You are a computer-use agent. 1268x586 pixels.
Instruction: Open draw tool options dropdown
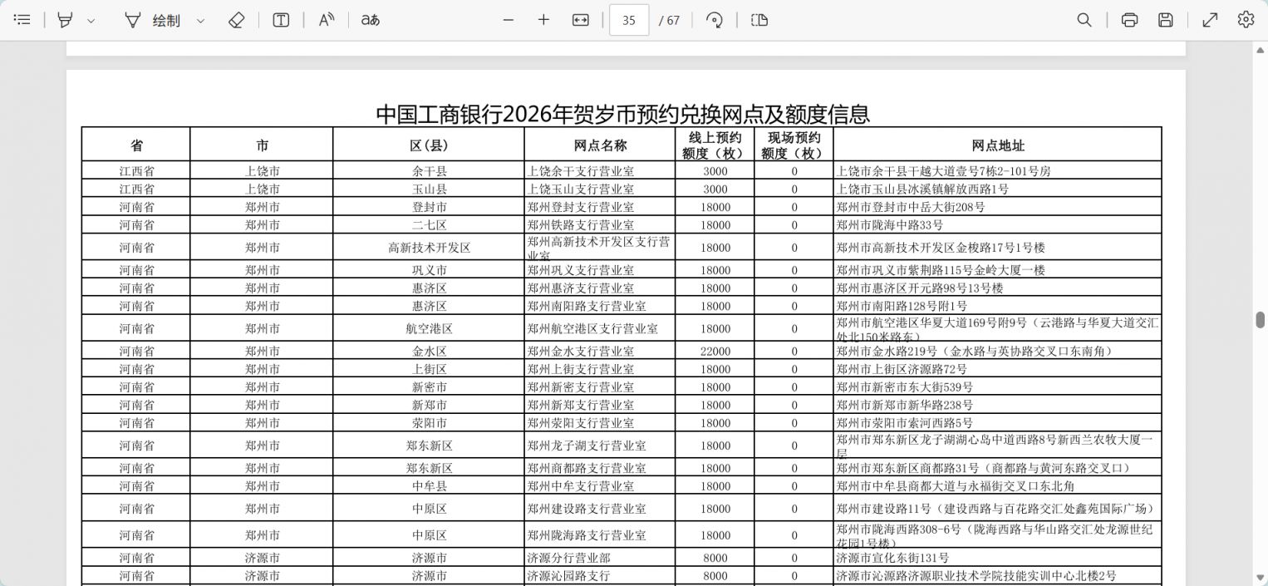[x=200, y=21]
